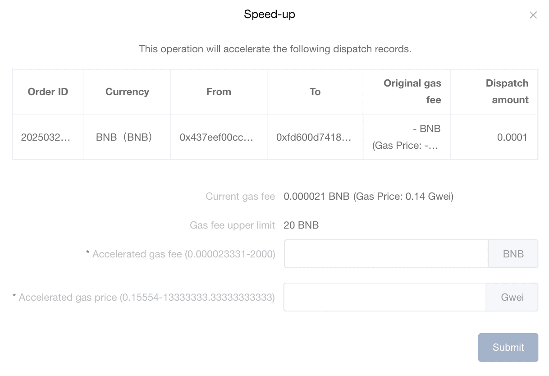Focus the Accelerated gas price input field
The image size is (549, 376).
[384, 297]
